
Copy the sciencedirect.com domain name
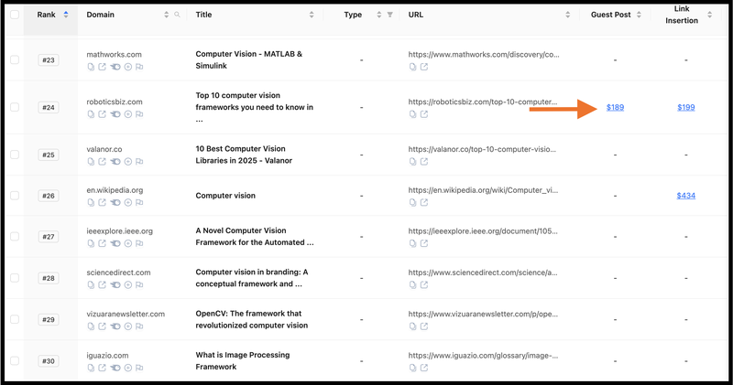pyautogui.click(x=91, y=284)
